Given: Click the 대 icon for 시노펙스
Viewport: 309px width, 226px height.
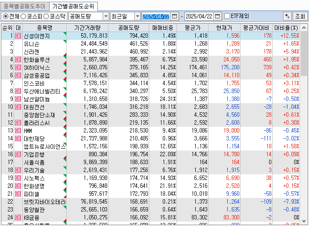Looking at the screenshot, I should tap(18, 178).
